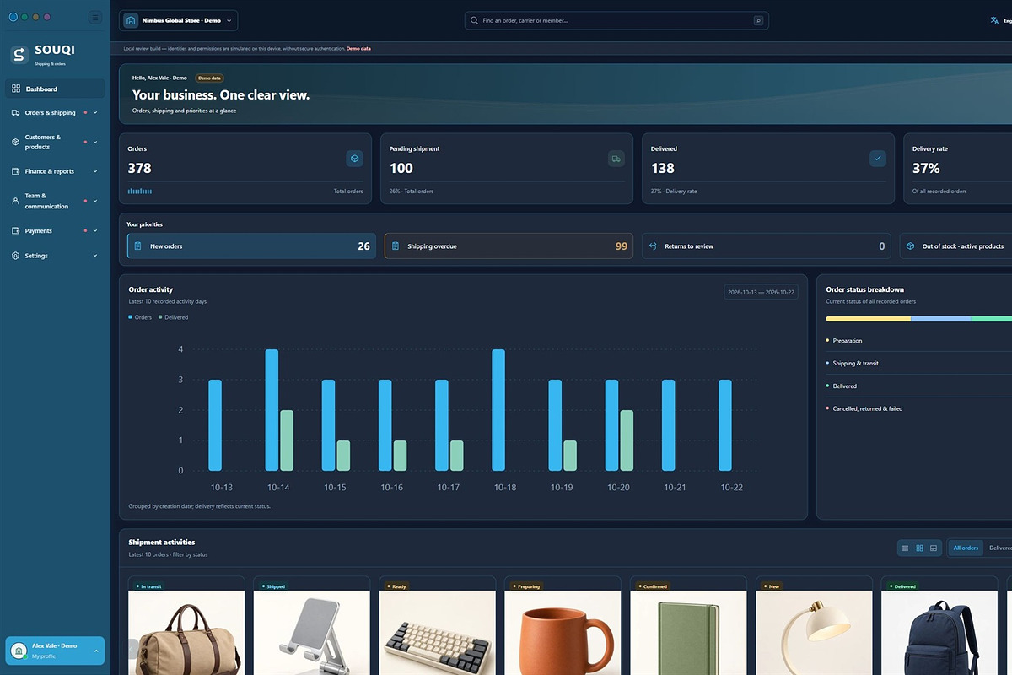Click the profile avatar icon for Alex Vale
The width and height of the screenshot is (1012, 675).
coord(19,651)
